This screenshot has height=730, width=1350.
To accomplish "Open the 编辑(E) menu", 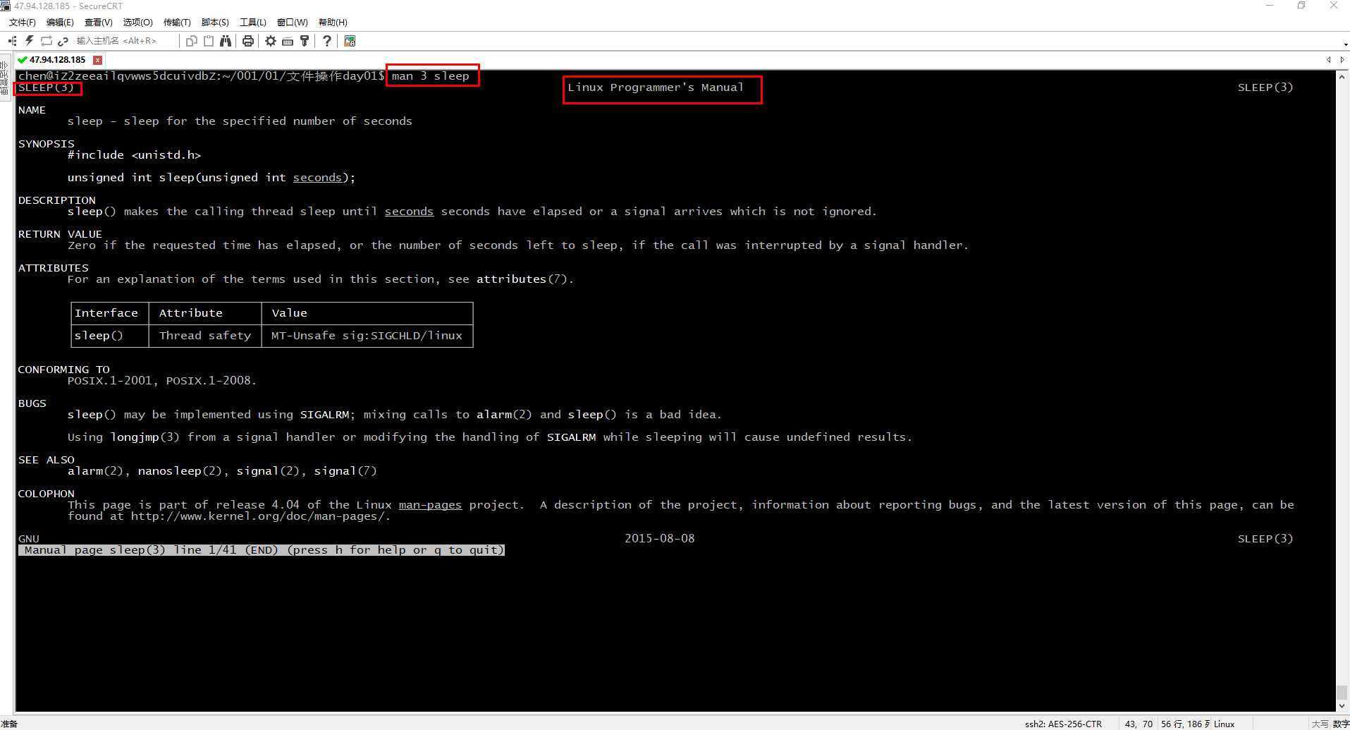I will (60, 23).
